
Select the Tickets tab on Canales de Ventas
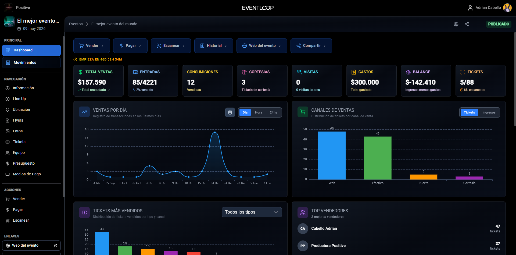(469, 112)
